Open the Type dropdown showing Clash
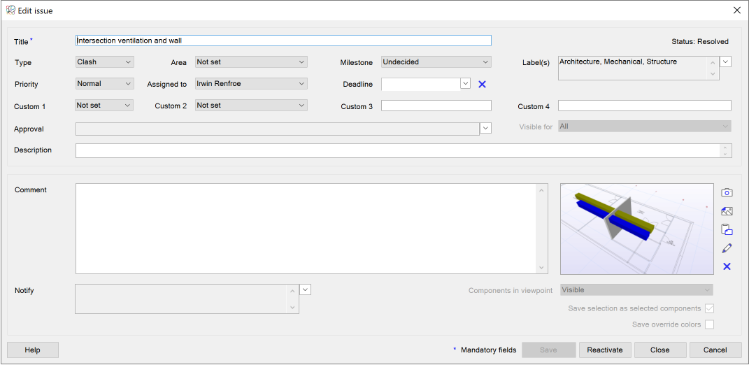Viewport: 749px width, 365px height. [105, 62]
